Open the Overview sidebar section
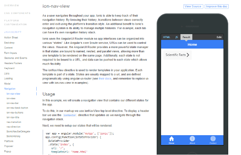241x155 pixels. click(x=12, y=5)
